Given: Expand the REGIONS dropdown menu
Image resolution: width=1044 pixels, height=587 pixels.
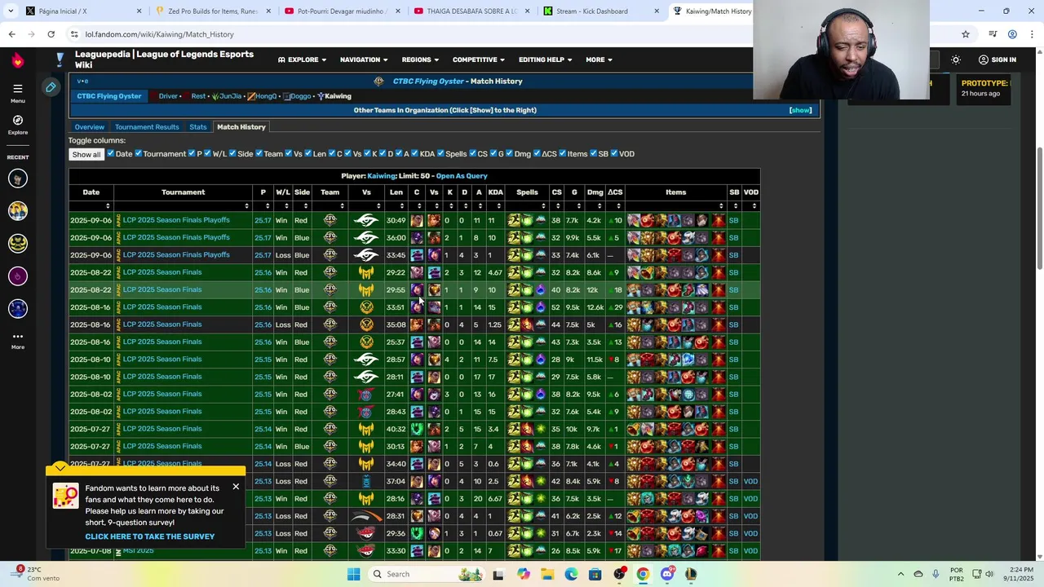Looking at the screenshot, I should (x=420, y=60).
